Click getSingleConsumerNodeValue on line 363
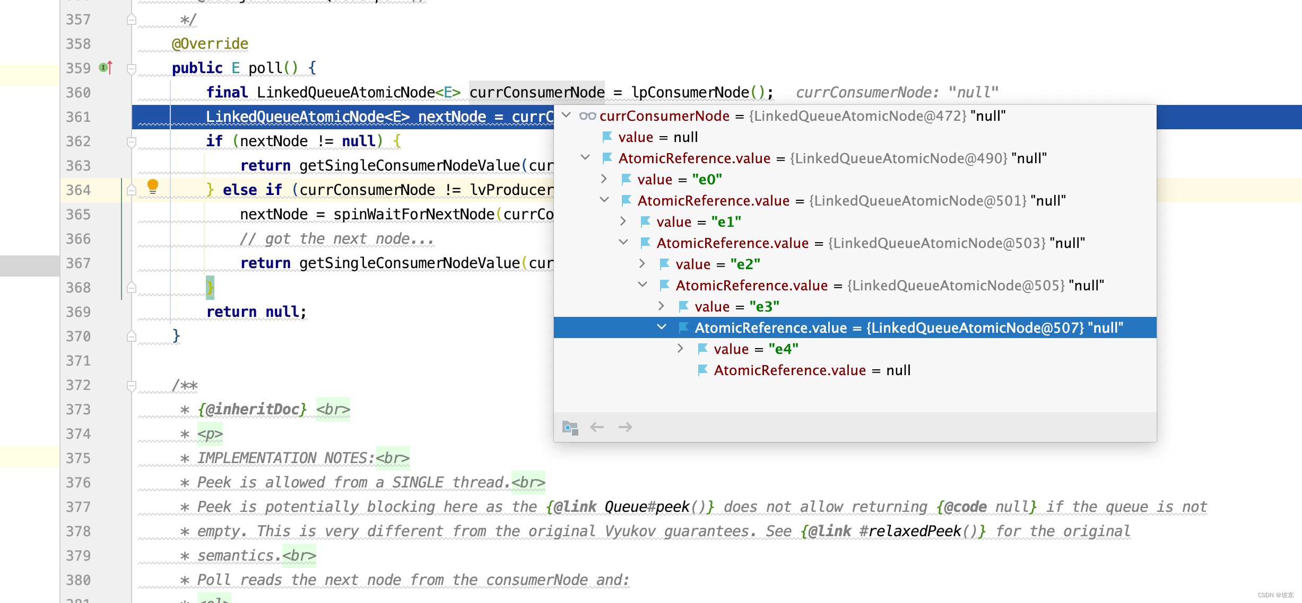Screen dimensions: 1302x603 (410, 166)
